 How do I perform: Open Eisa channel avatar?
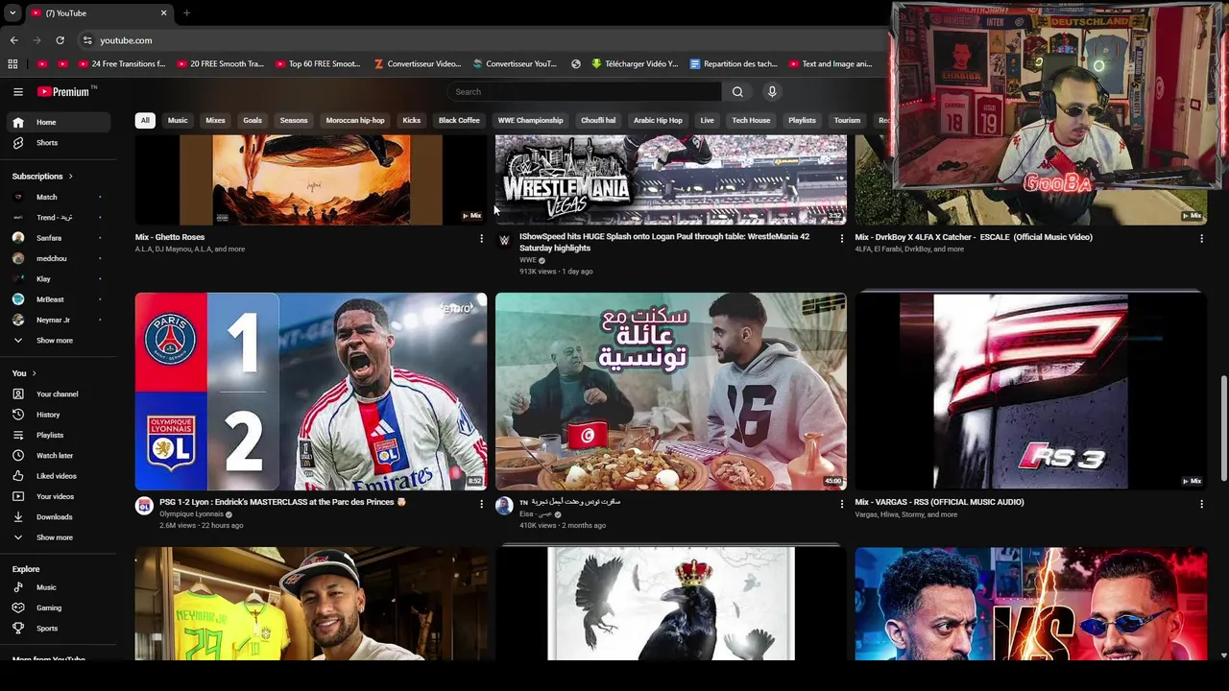click(x=504, y=506)
